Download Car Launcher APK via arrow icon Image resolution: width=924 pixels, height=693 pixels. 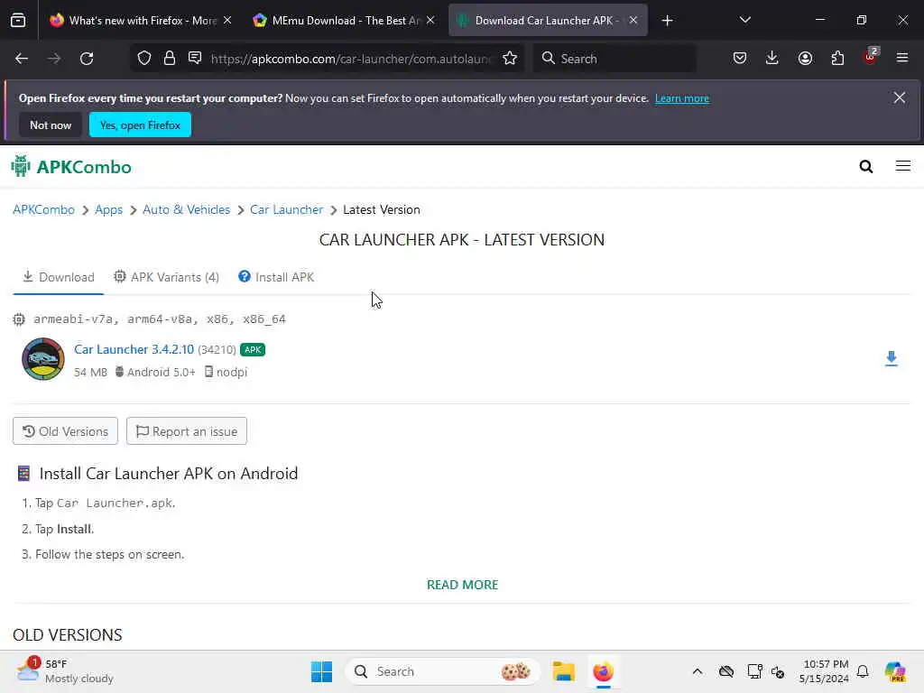pyautogui.click(x=891, y=359)
